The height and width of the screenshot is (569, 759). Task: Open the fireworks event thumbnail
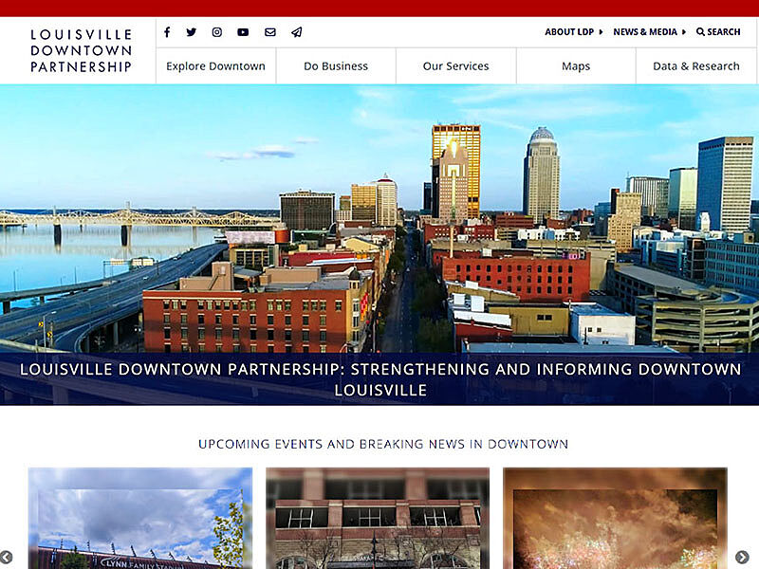click(x=615, y=518)
